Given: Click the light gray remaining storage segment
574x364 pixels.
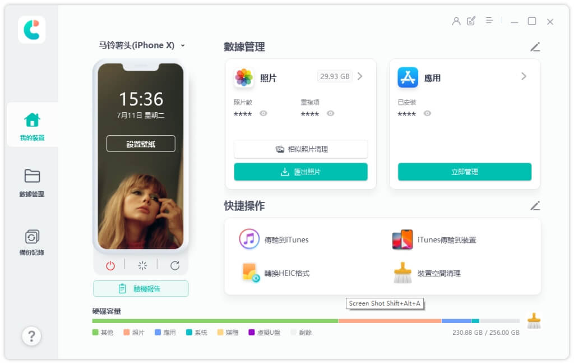Looking at the screenshot, I should tap(499, 321).
